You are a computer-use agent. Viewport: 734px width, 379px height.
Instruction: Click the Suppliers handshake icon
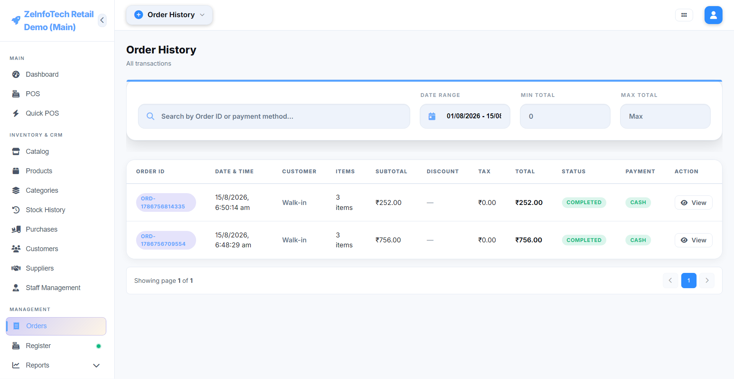[16, 268]
